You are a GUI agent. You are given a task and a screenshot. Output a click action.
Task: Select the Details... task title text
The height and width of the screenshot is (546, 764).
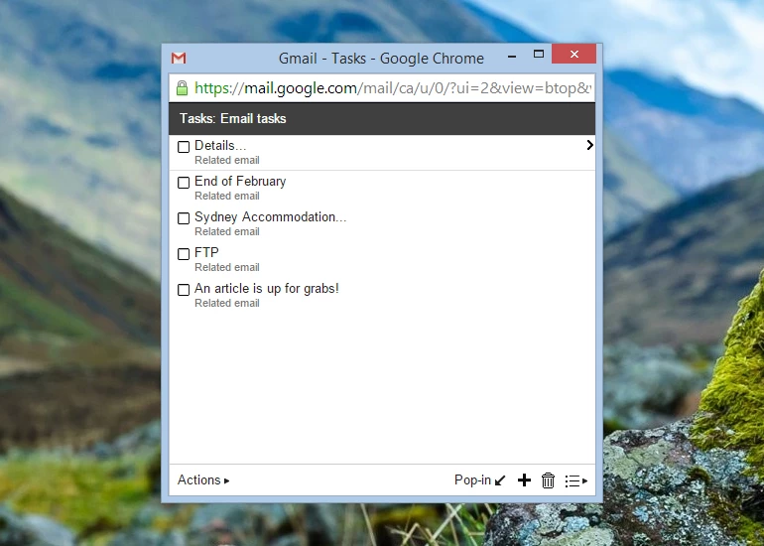coord(220,145)
